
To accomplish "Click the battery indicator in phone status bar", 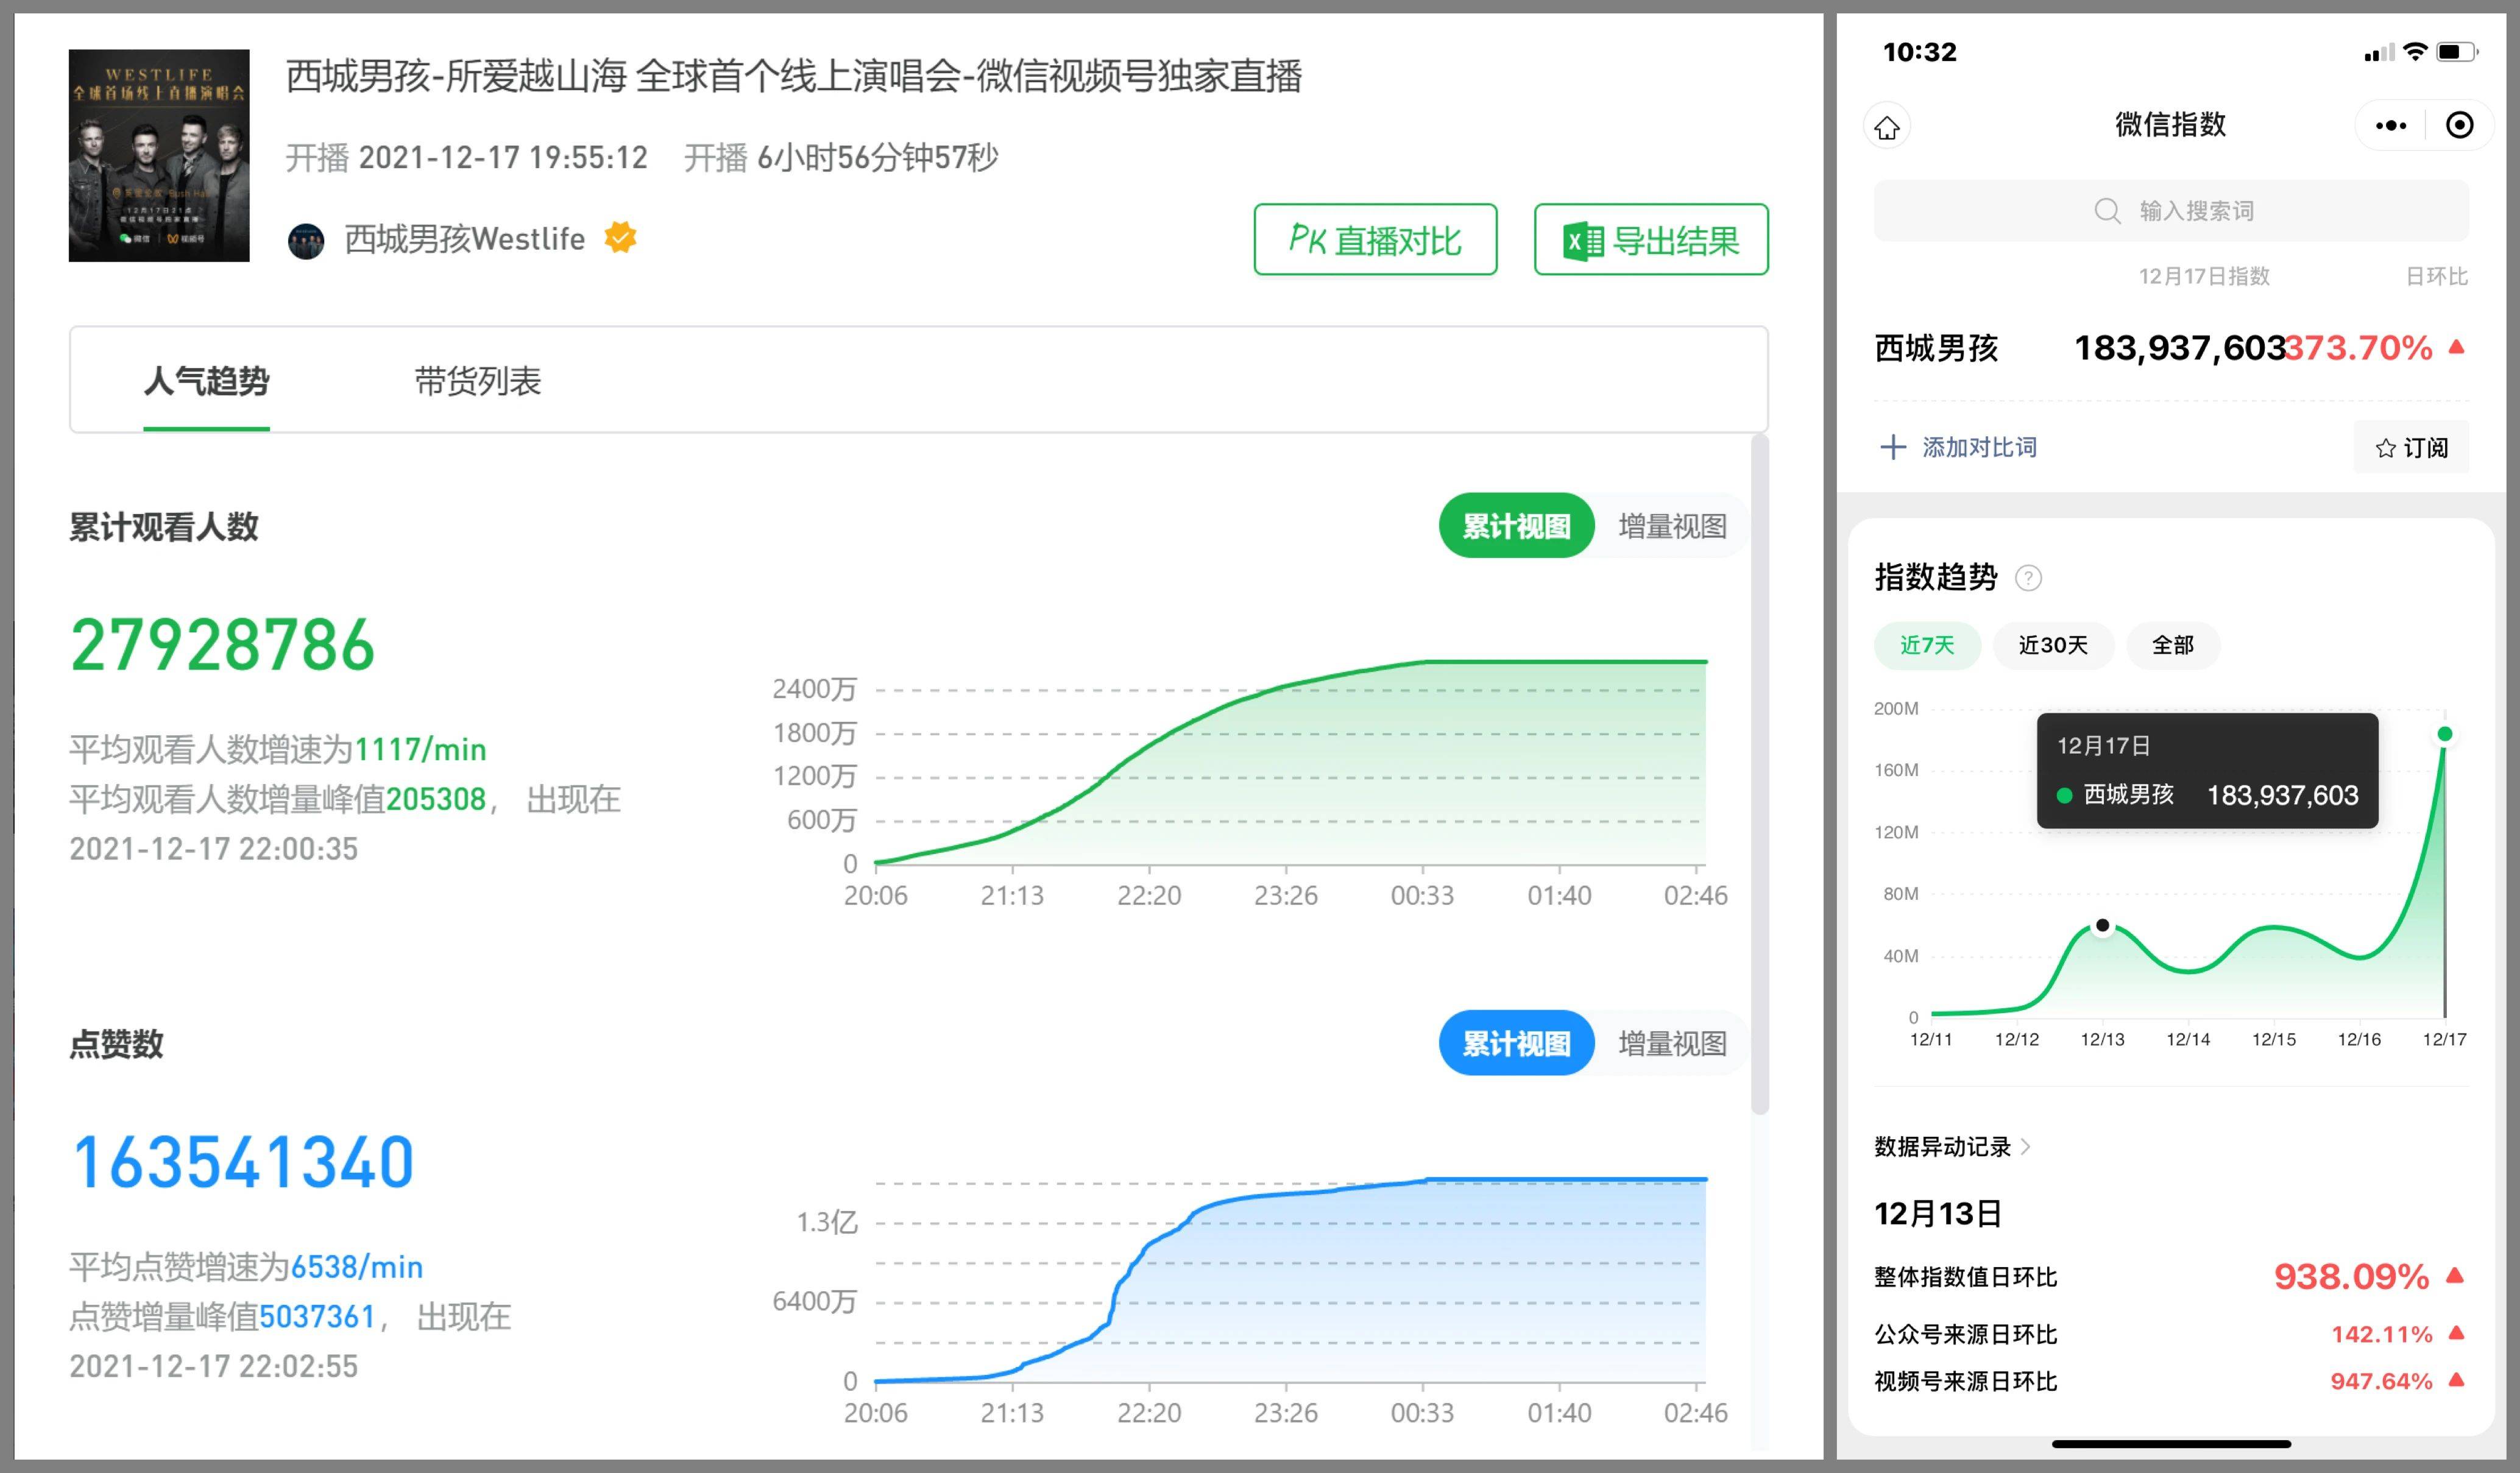I will point(2457,52).
